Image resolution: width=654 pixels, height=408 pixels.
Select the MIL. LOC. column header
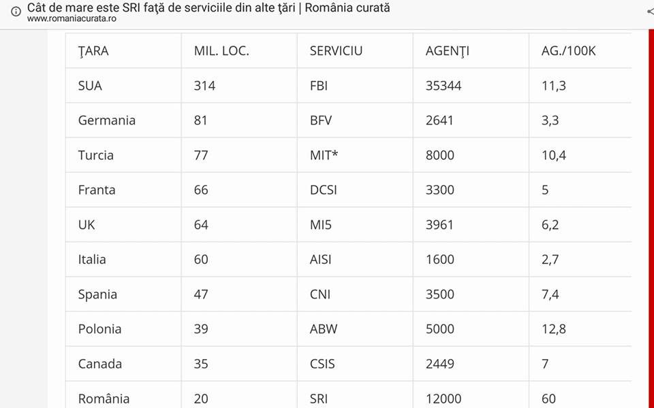[x=221, y=51]
